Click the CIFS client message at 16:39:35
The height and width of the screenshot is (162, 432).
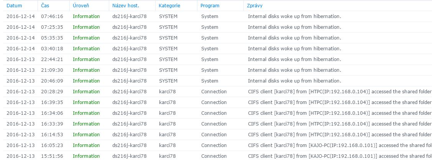coord(339,102)
